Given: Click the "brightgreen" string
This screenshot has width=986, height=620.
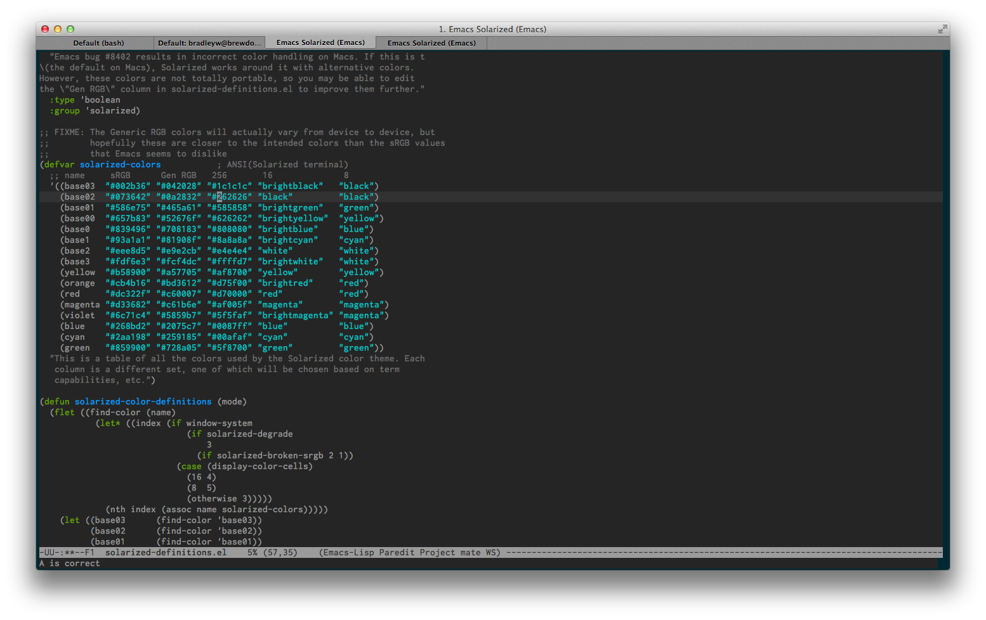Looking at the screenshot, I should click(x=291, y=208).
